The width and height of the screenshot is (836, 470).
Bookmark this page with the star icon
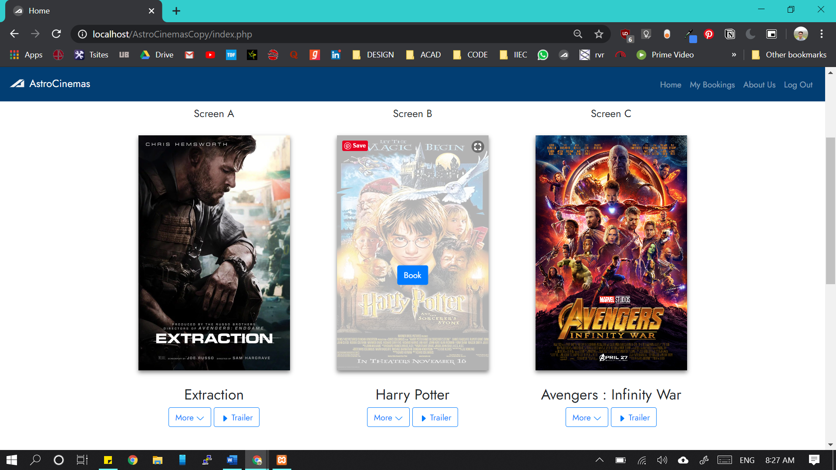[599, 34]
